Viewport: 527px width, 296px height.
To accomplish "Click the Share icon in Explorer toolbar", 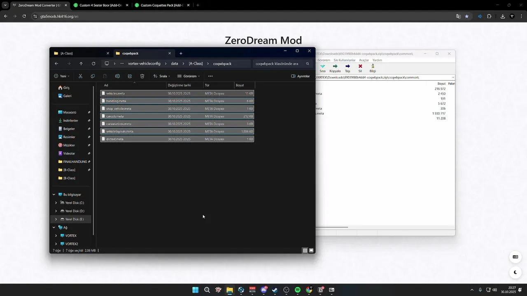I will (x=130, y=76).
